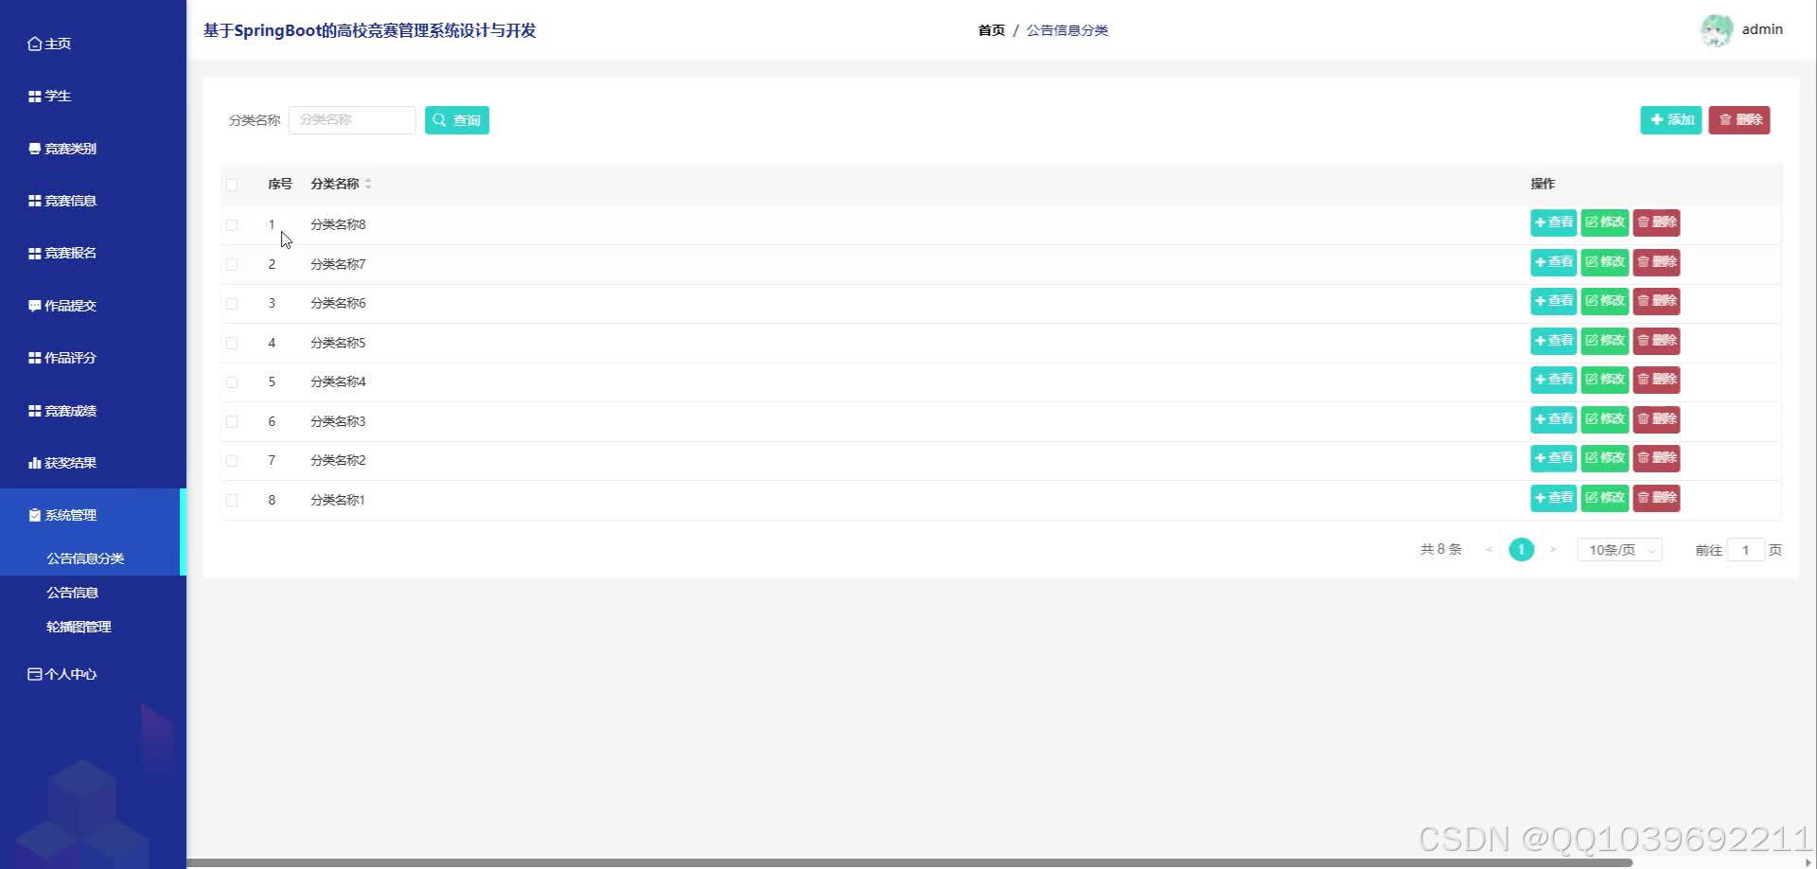Open the 学生 menu in sidebar
1817x869 pixels.
(x=49, y=96)
